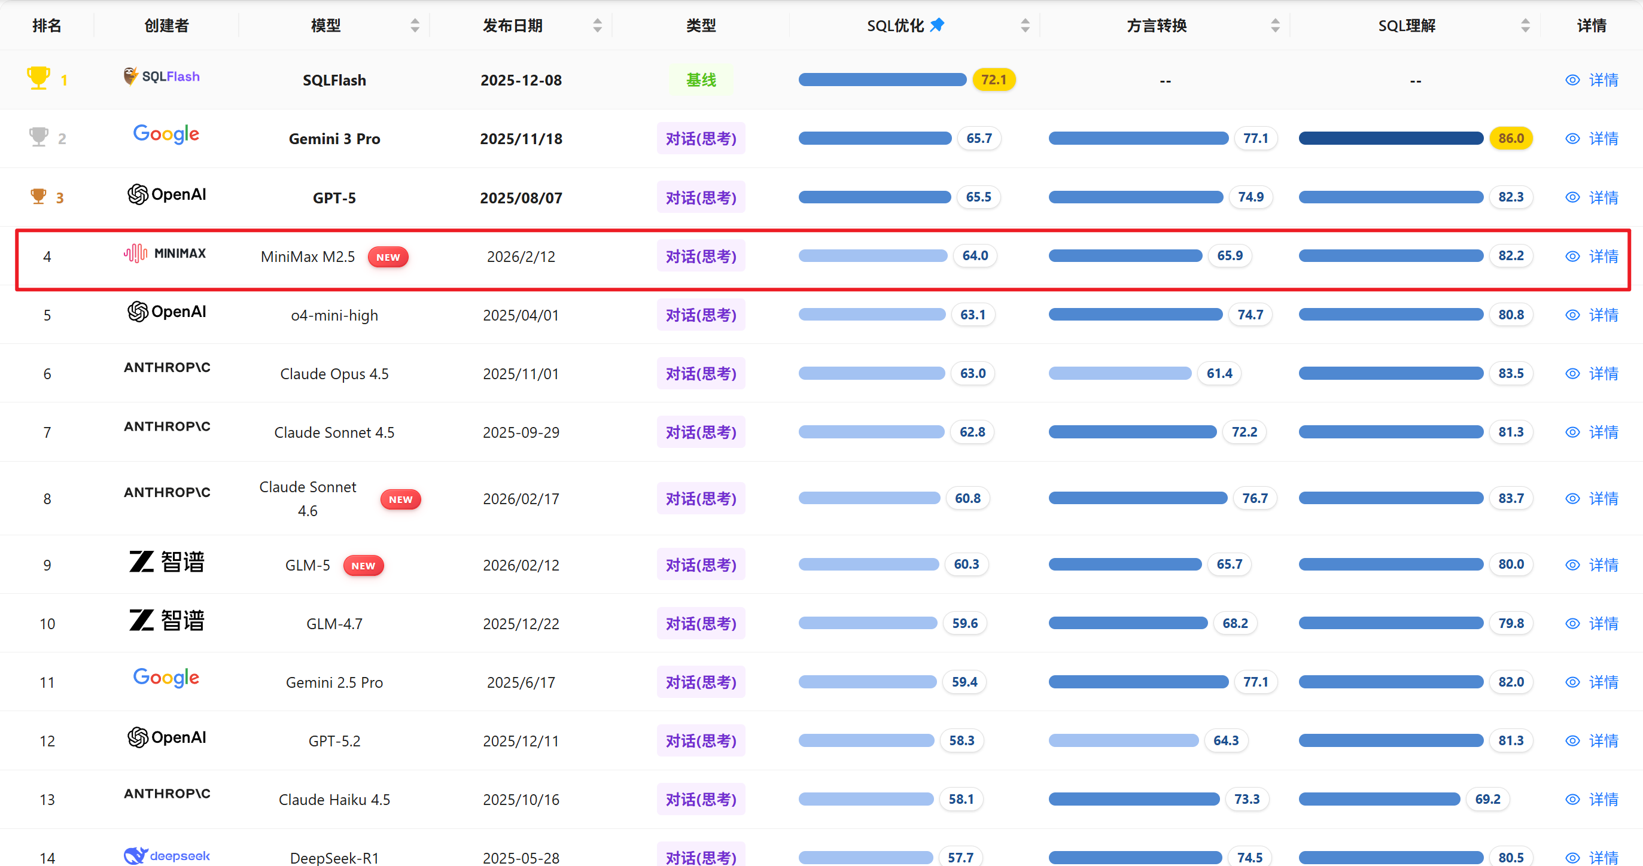Click the silver trophy icon beside Gemini 3 Pro
Image resolution: width=1643 pixels, height=866 pixels.
(38, 137)
